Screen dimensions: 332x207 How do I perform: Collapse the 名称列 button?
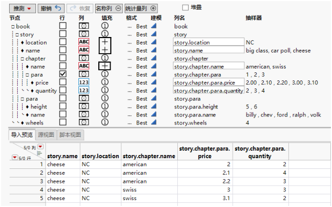(109, 9)
